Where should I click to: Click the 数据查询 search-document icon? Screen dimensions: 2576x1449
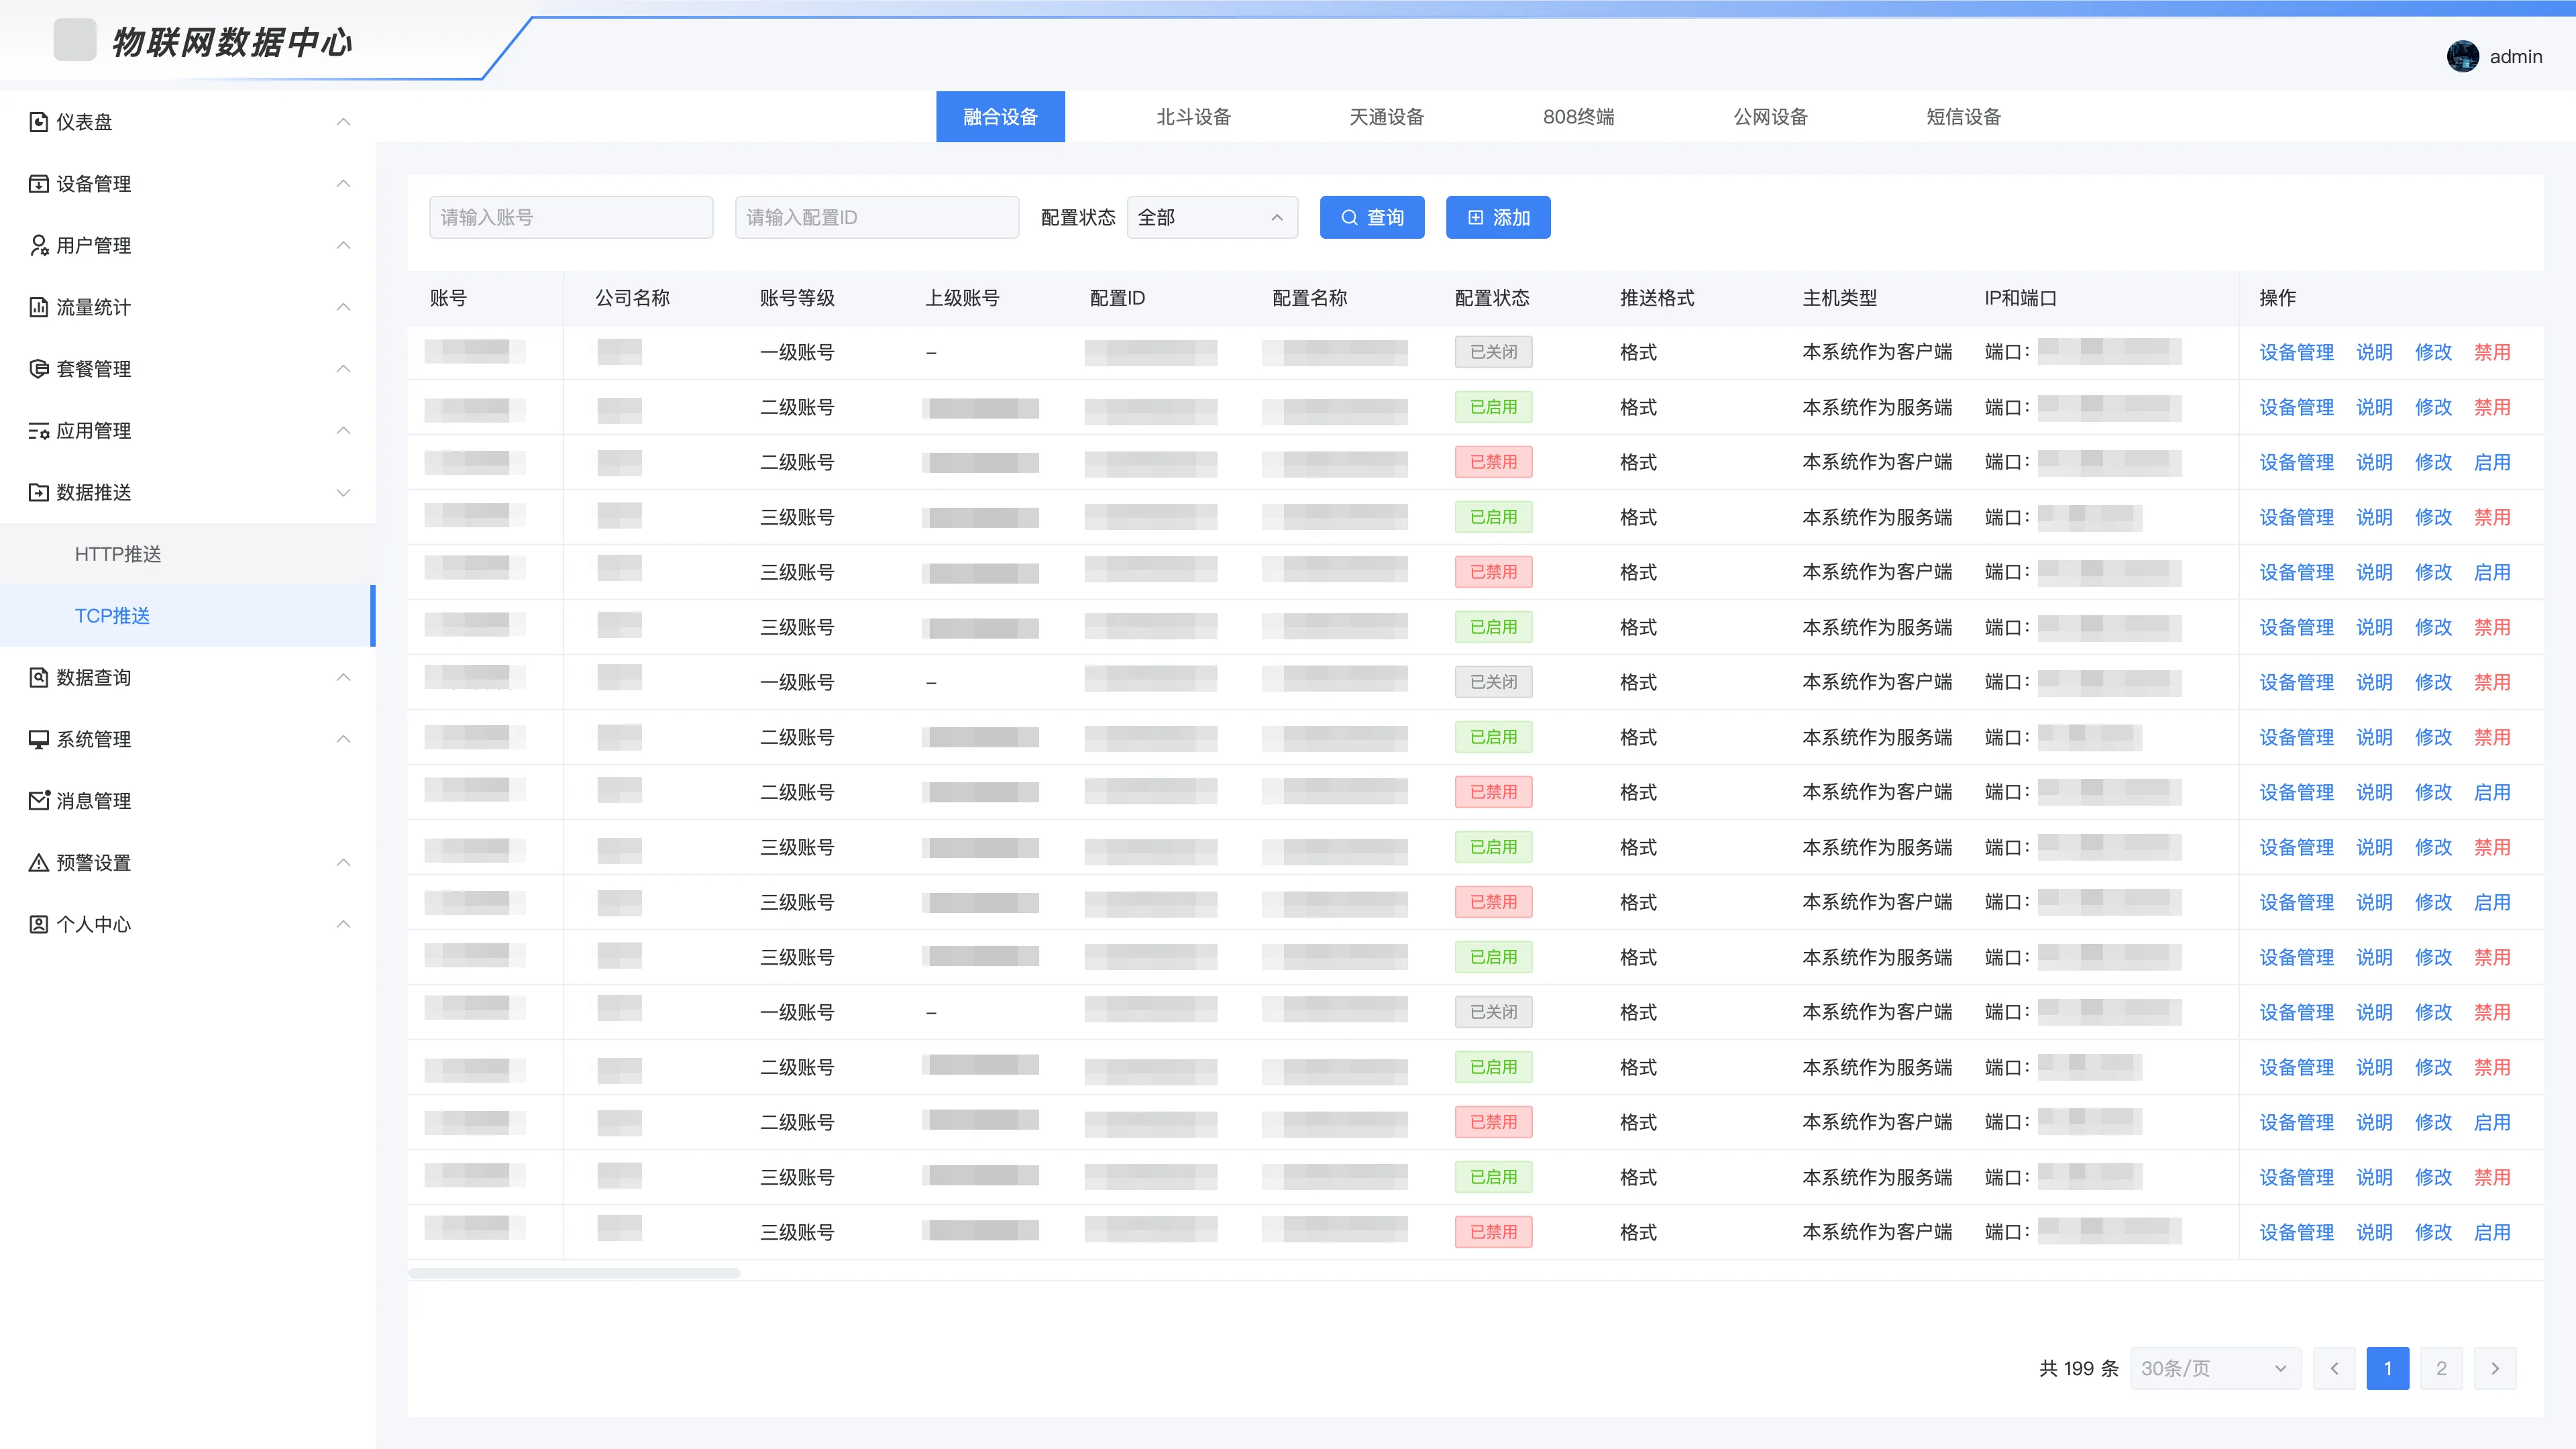click(x=38, y=678)
